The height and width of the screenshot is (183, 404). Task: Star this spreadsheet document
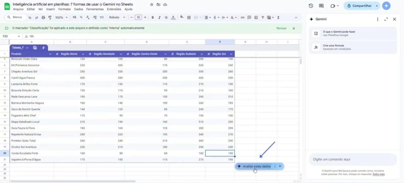pyautogui.click(x=151, y=4)
